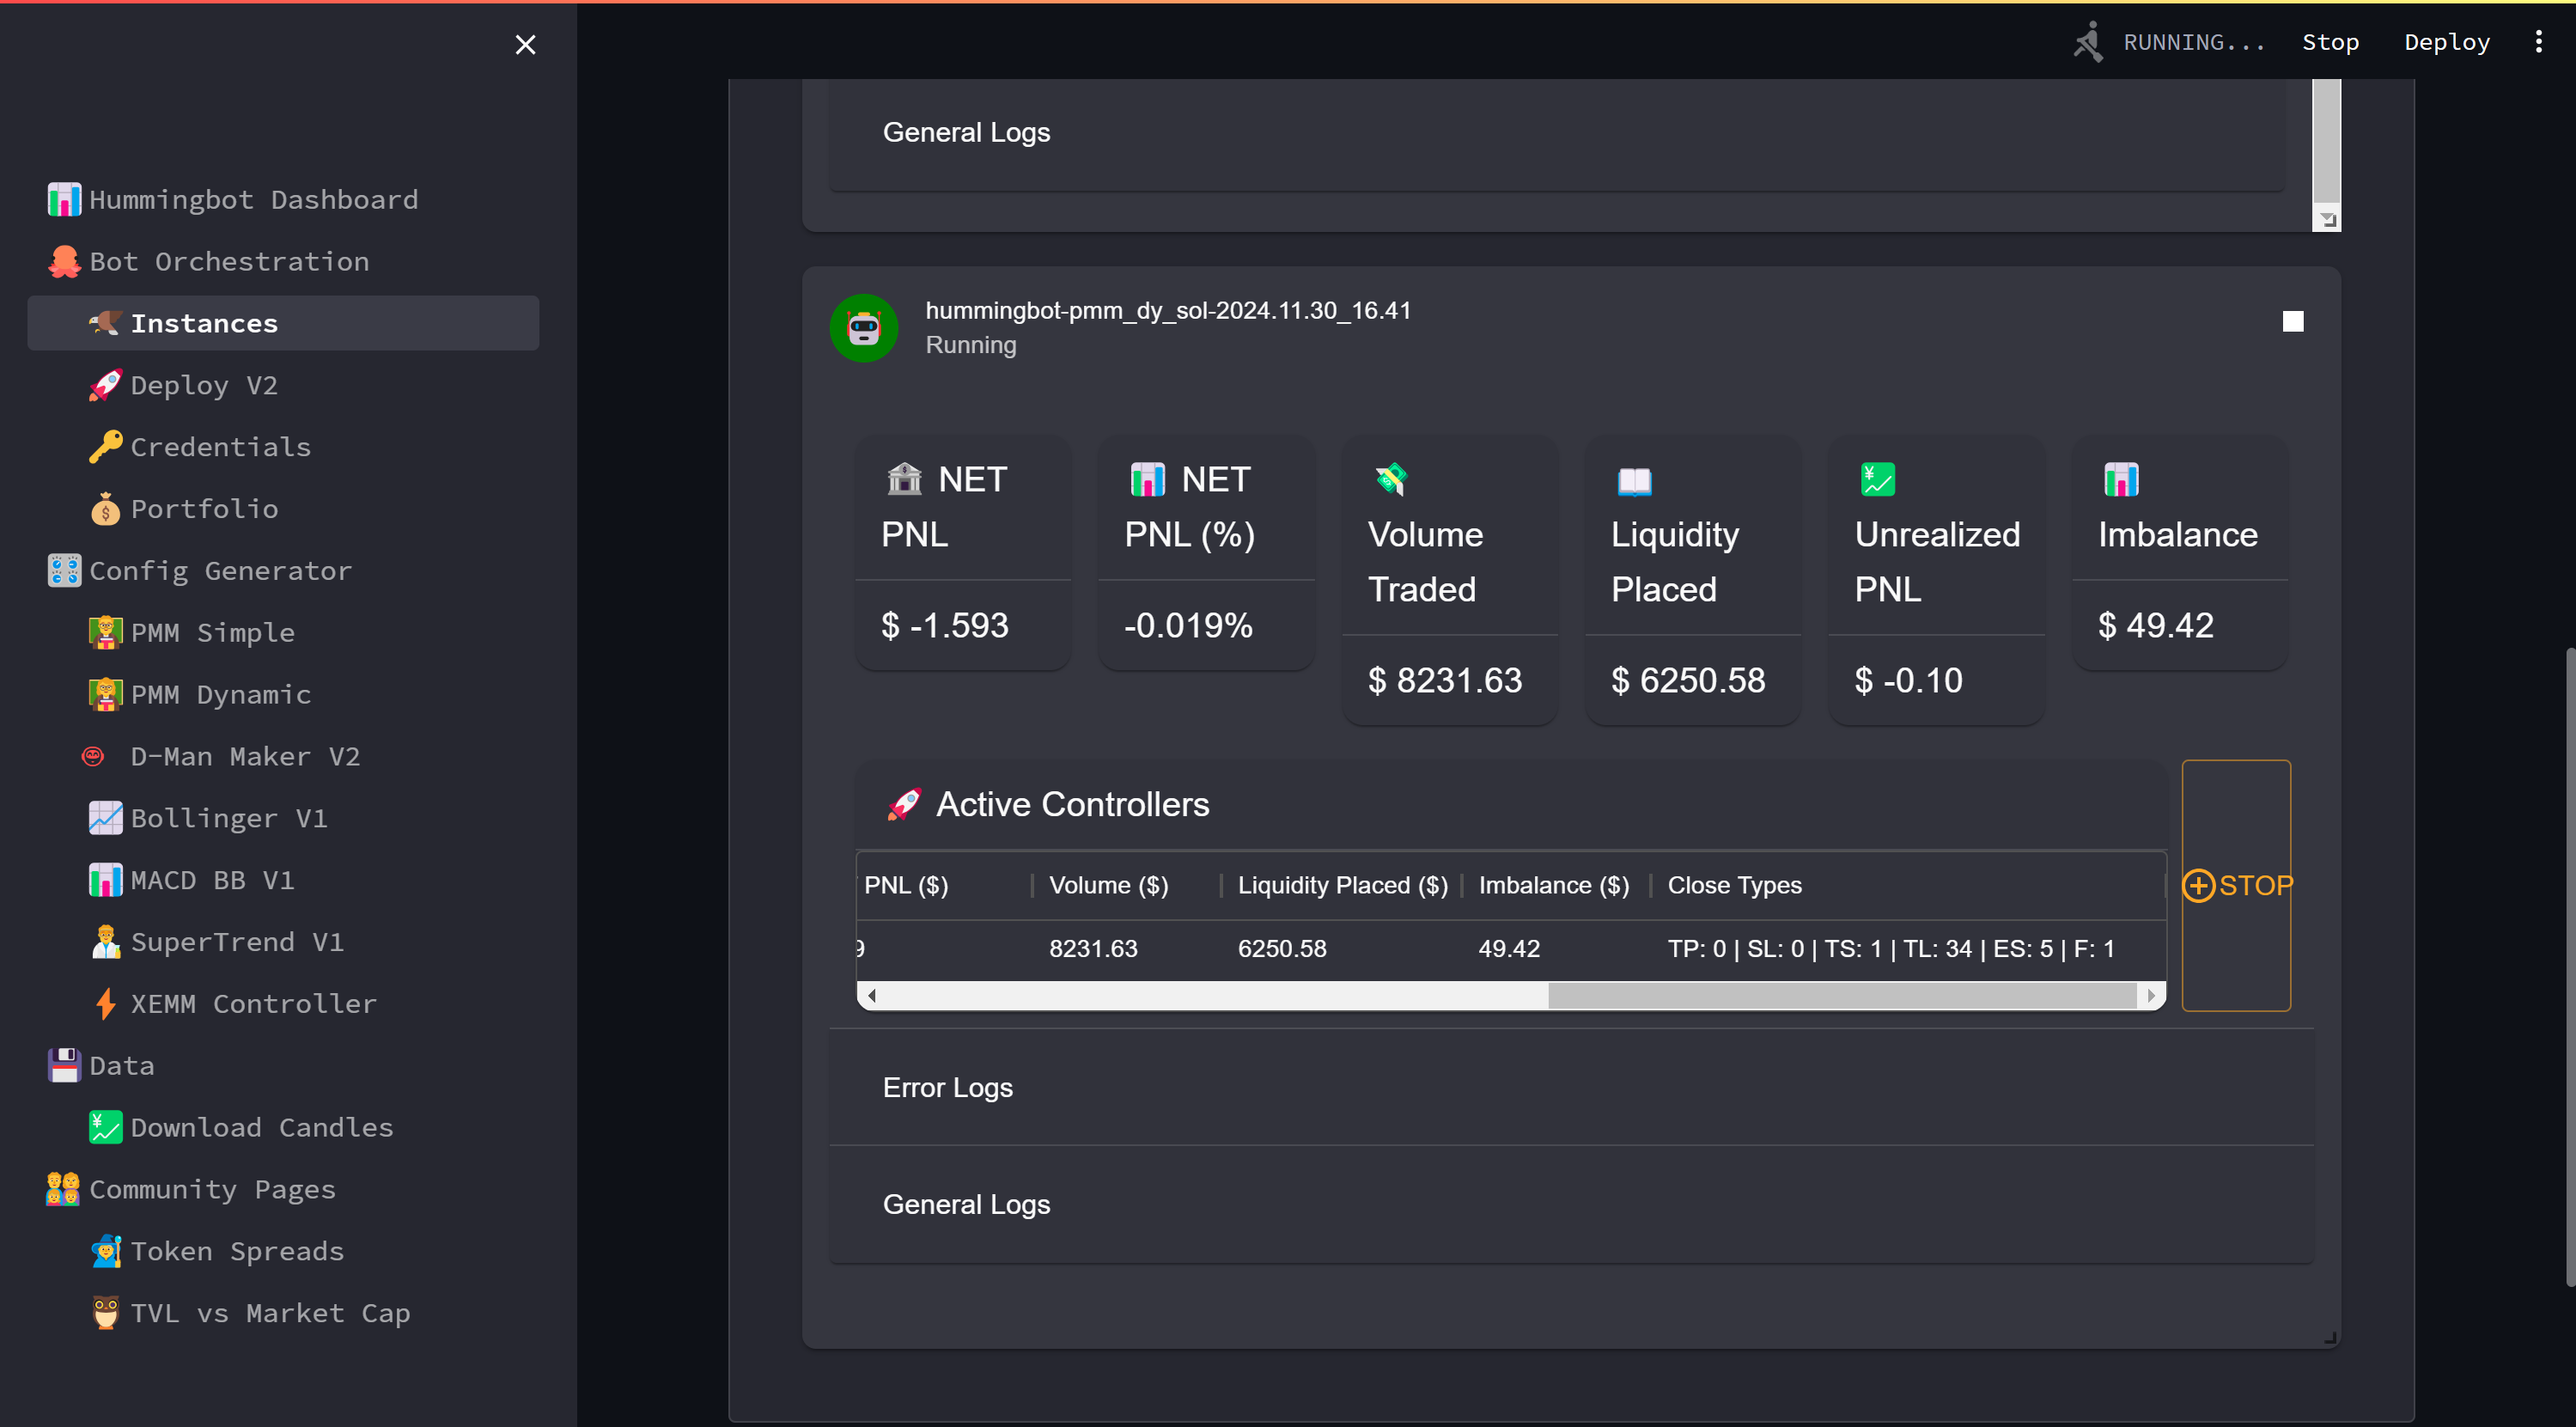Sort by Close Types column header

coord(1734,886)
